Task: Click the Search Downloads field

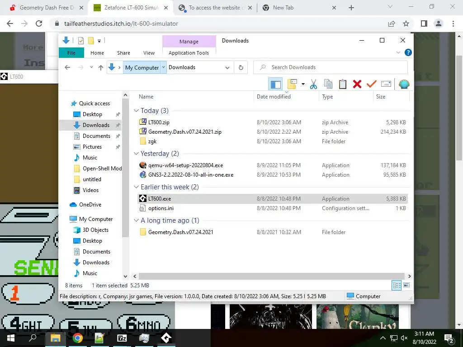Action: (331, 67)
